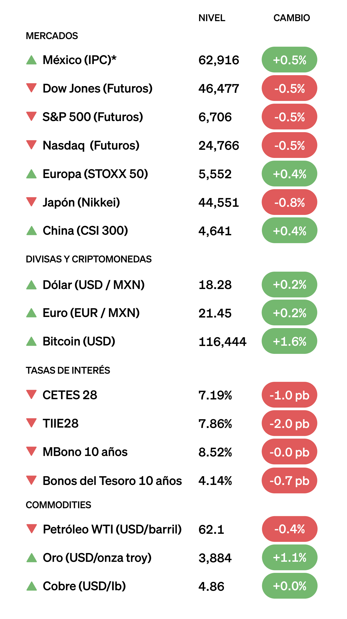The width and height of the screenshot is (347, 619).
Task: Click the red down arrow beside CETES 28
Action: coord(31,394)
